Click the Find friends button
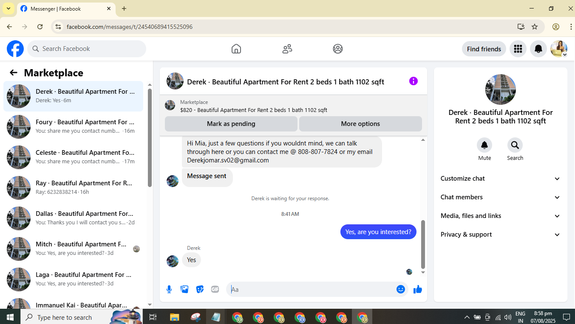 point(484,49)
